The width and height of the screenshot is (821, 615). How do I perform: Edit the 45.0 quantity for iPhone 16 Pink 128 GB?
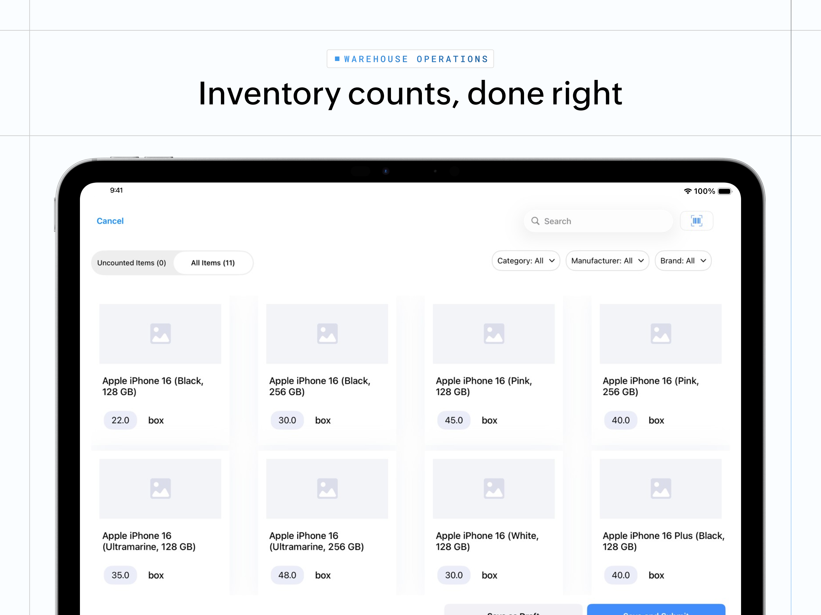pyautogui.click(x=454, y=420)
